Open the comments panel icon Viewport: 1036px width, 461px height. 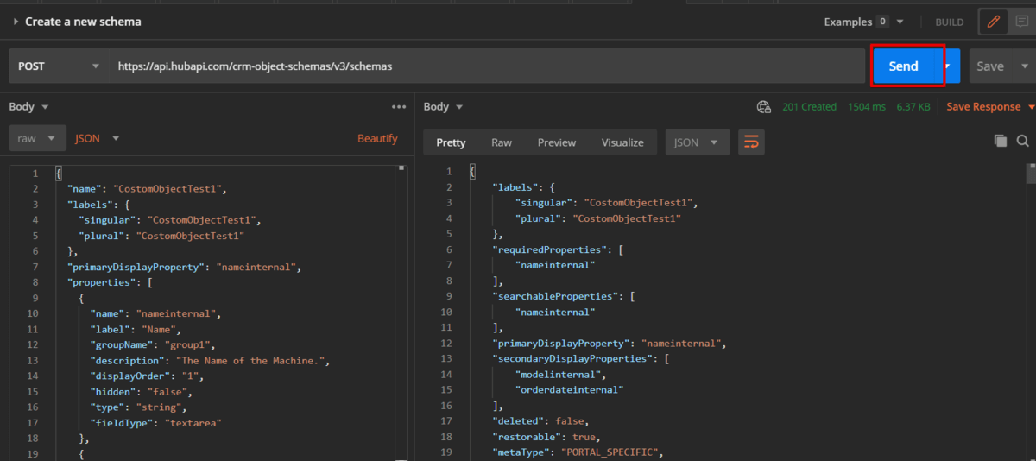pos(1021,22)
